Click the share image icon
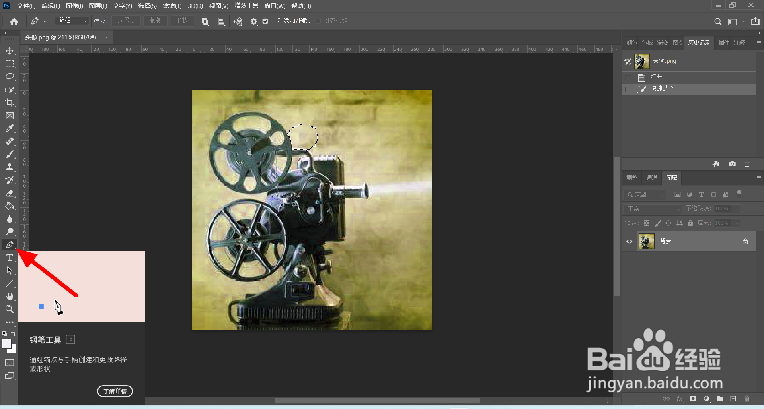 755,21
